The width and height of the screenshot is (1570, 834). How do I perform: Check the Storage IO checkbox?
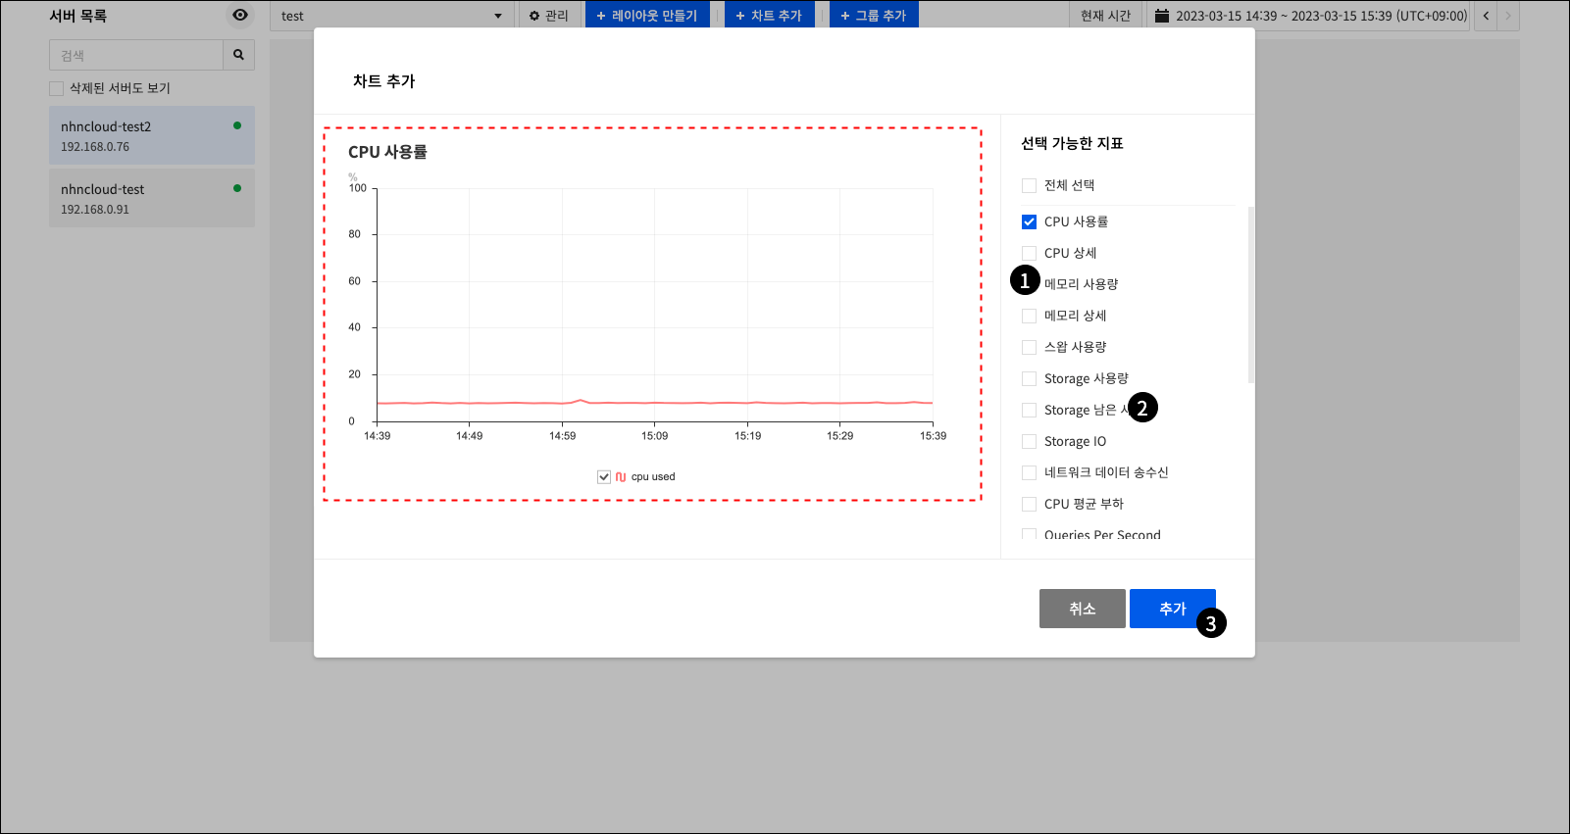(x=1029, y=441)
